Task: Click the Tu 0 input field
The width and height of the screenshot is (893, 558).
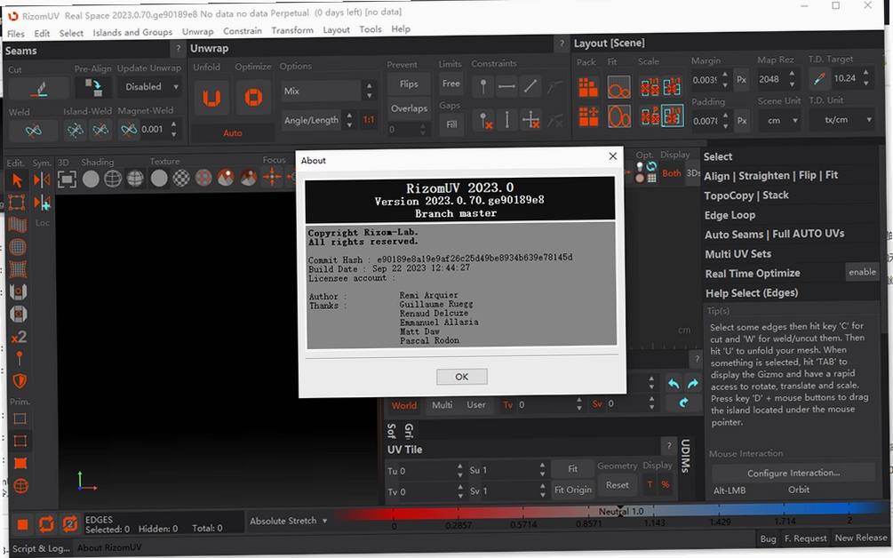Action: pos(426,471)
